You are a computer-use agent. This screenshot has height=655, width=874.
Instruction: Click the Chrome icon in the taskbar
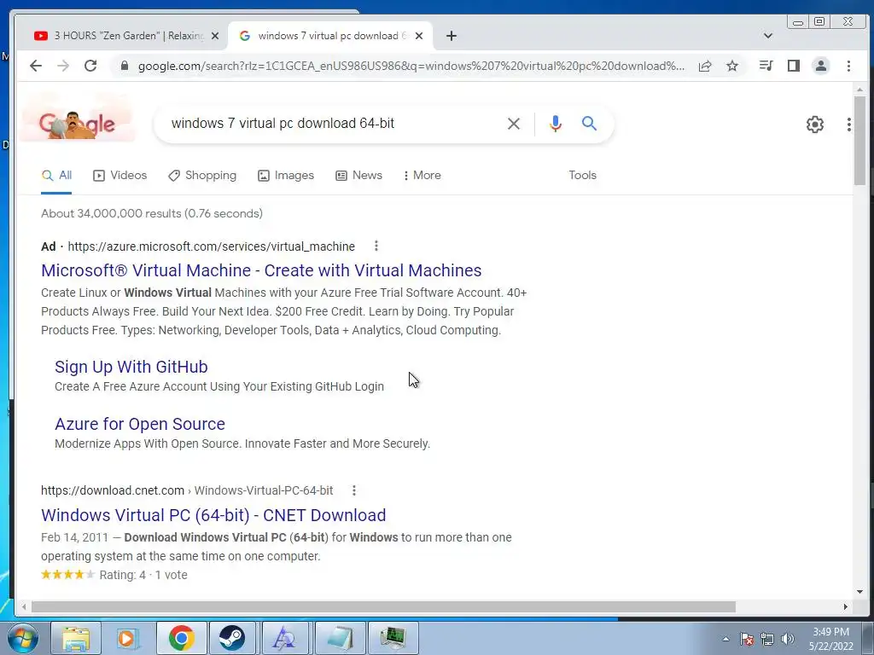click(181, 638)
